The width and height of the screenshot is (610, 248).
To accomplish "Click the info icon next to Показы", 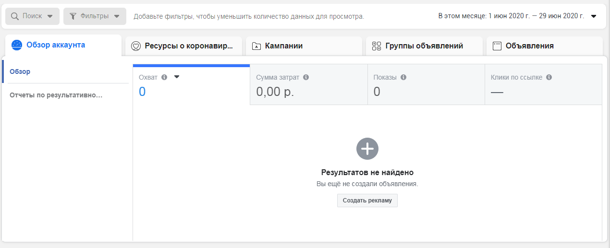I will (x=403, y=77).
